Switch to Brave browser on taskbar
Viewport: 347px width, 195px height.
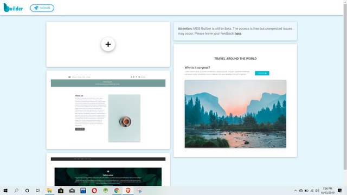pos(128,191)
